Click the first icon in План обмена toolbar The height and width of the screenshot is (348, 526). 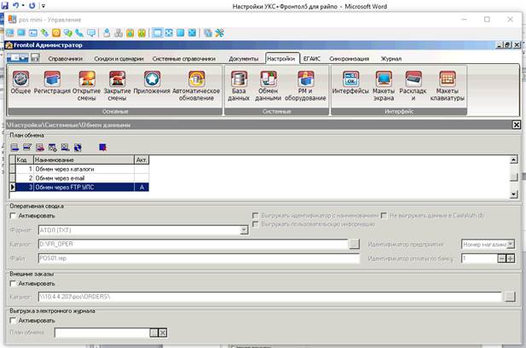[x=14, y=148]
